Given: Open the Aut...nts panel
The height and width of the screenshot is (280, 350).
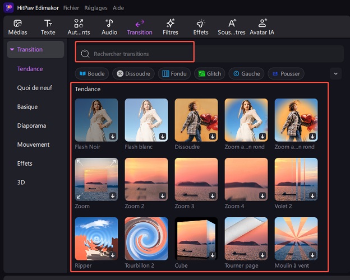Looking at the screenshot, I should 79,27.
